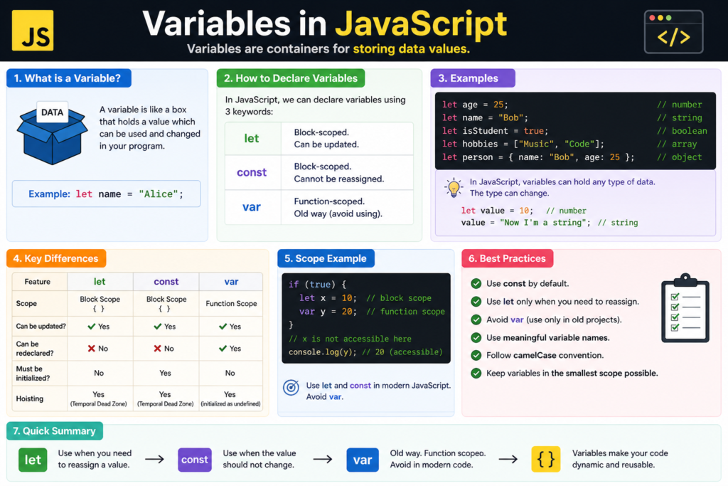Click the blue var keyword cell in the declaration table
The width and height of the screenshot is (728, 486).
point(252,207)
